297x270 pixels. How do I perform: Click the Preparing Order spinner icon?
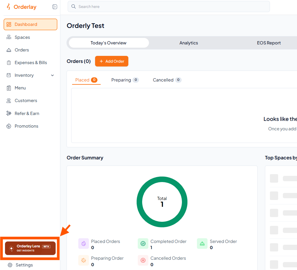(84, 260)
